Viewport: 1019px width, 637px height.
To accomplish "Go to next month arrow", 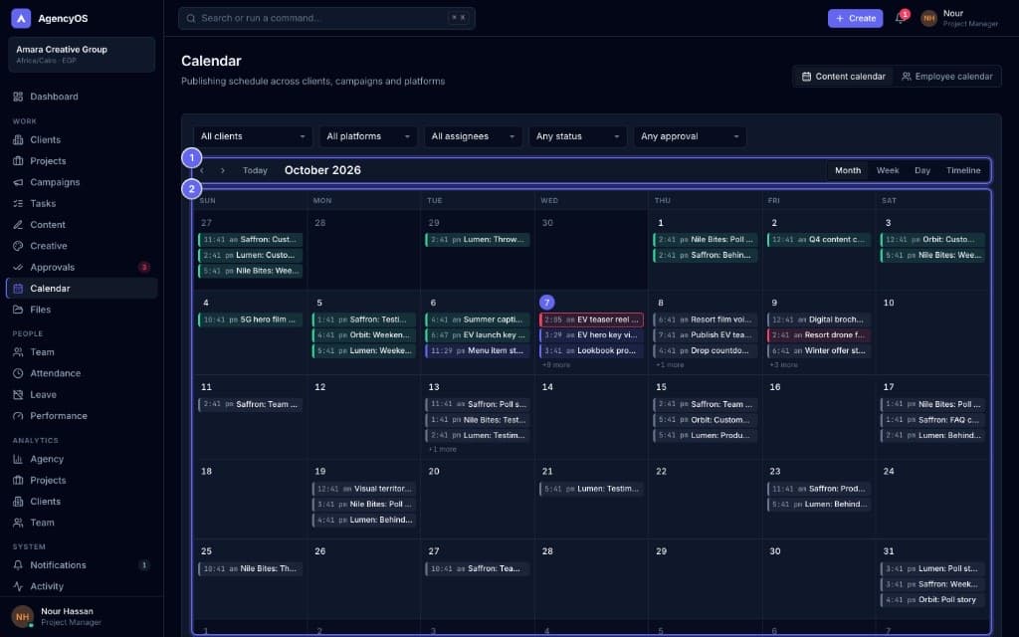I will click(222, 170).
